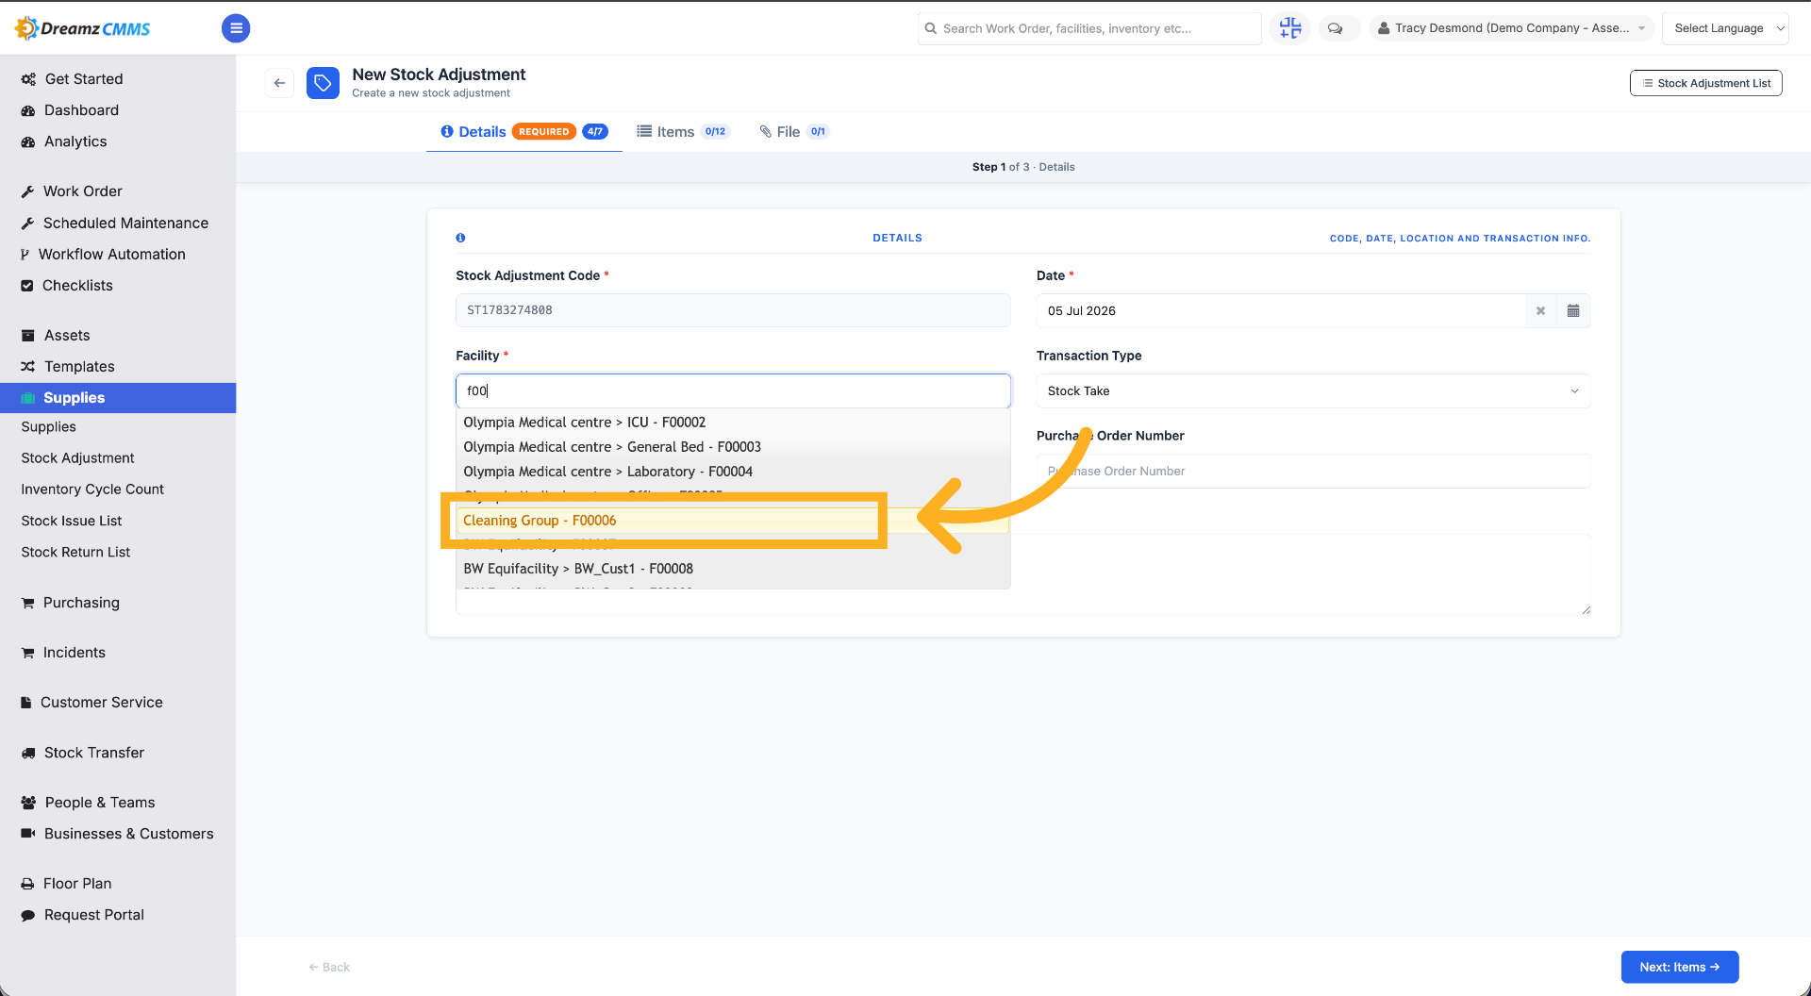Click the Back link at bottom
The width and height of the screenshot is (1811, 996).
pos(329,967)
